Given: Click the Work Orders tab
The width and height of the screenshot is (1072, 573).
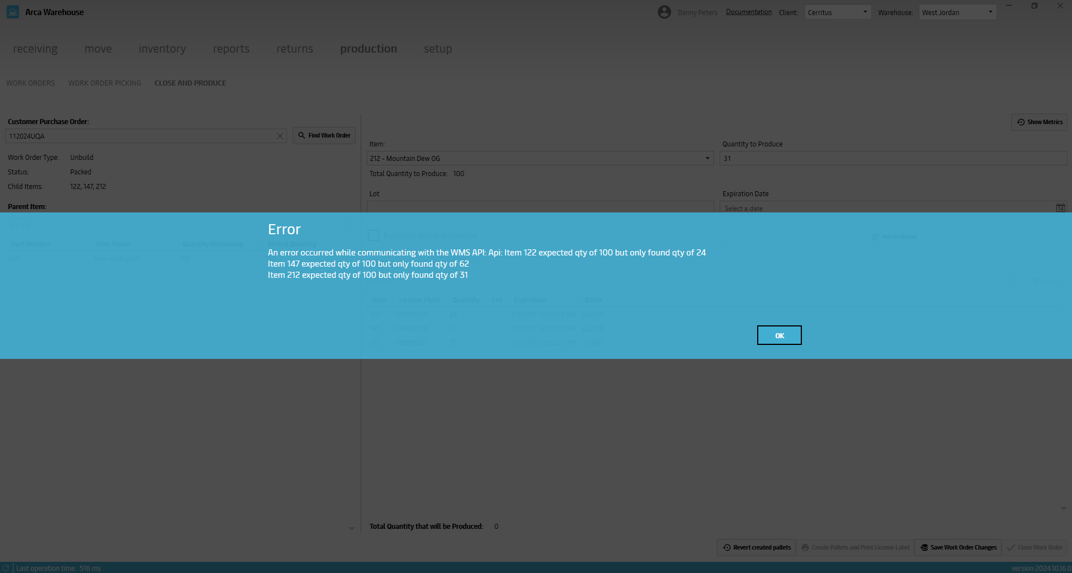Looking at the screenshot, I should coord(31,83).
